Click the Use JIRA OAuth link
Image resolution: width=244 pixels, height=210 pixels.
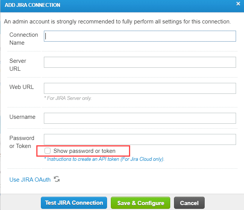tap(30, 180)
